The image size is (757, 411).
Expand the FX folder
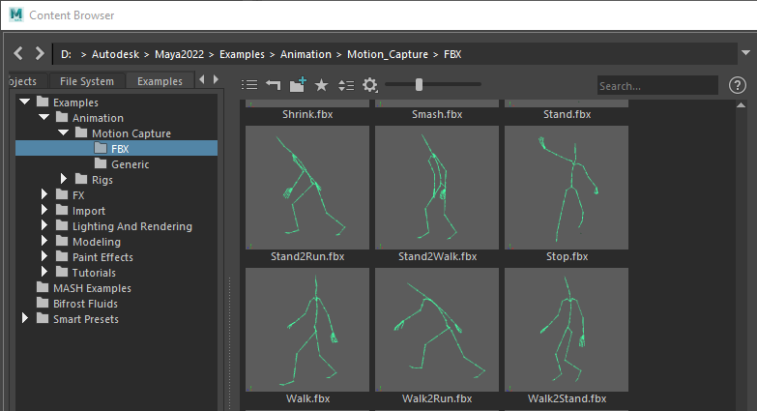pyautogui.click(x=44, y=194)
